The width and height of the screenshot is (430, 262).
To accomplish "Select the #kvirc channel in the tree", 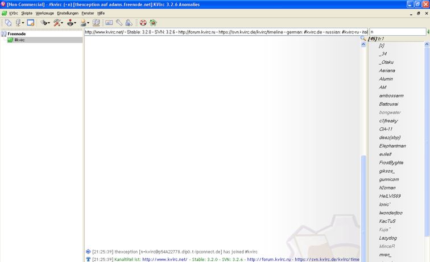I will (x=19, y=40).
